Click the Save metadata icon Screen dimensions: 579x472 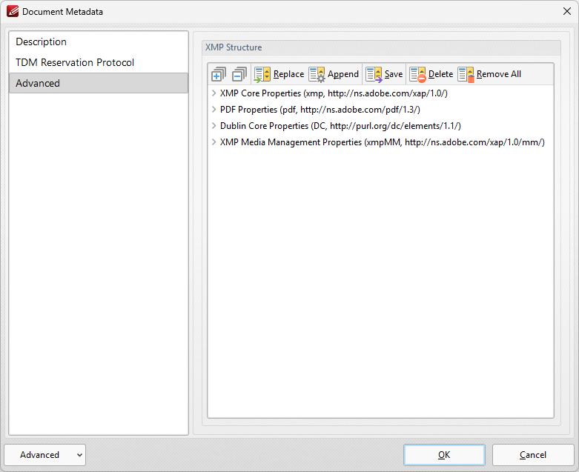(374, 74)
